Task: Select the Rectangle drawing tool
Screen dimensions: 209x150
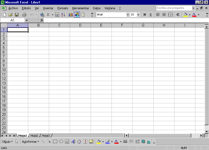Action: click(x=55, y=142)
